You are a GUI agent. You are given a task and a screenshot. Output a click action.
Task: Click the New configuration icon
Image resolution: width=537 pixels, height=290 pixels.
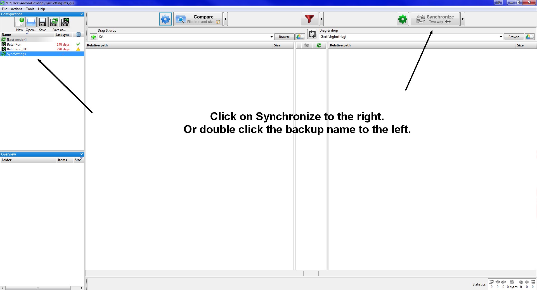[20, 22]
